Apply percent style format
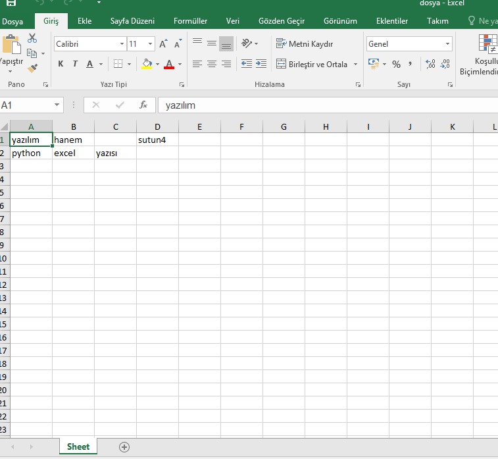498x459 pixels. point(397,65)
